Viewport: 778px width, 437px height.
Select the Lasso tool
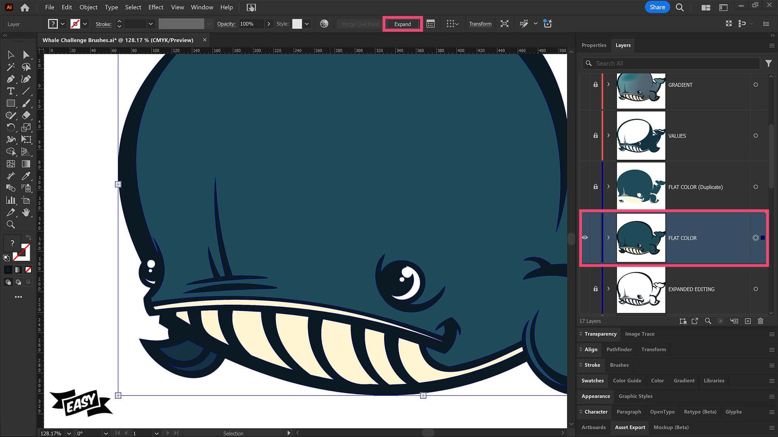coord(26,67)
